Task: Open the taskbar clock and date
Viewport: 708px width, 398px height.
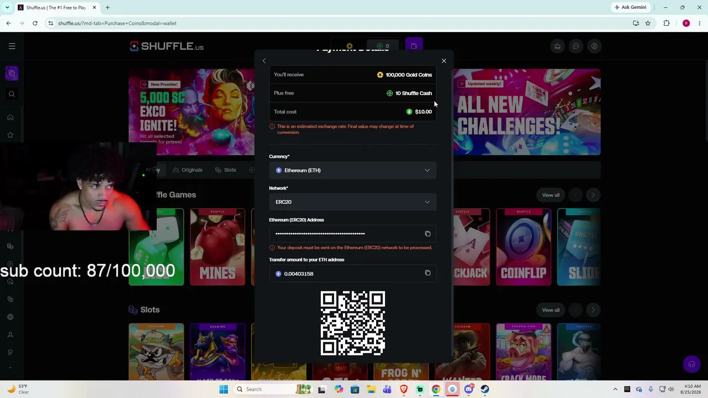Action: (693, 389)
